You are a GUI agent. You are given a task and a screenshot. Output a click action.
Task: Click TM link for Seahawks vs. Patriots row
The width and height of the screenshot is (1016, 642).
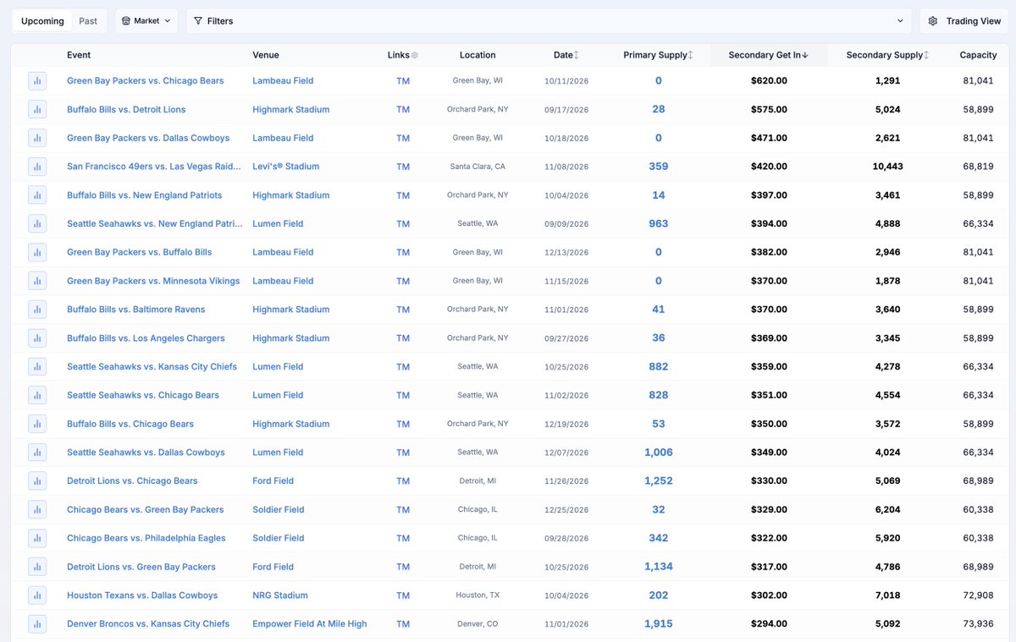click(x=403, y=224)
